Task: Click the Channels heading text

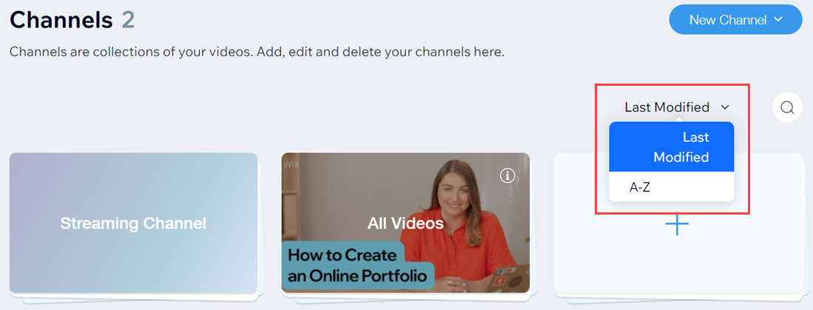Action: [x=61, y=20]
